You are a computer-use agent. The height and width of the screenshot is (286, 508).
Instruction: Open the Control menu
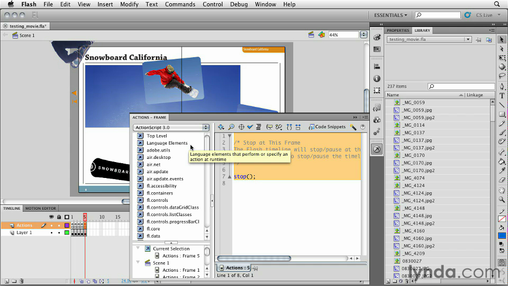click(x=213, y=4)
